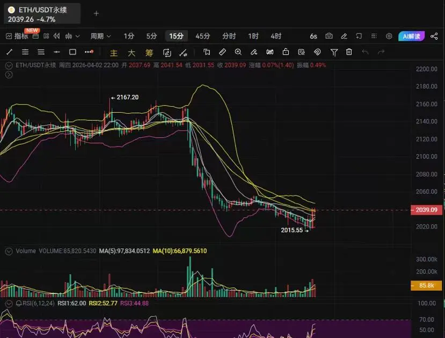
Task: Open the layout grid icon in top toolbar
Action: [x=46, y=36]
